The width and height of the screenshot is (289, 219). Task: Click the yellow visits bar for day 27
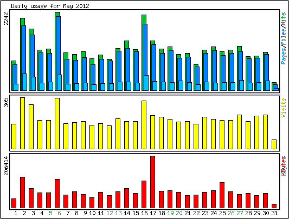click(x=240, y=132)
